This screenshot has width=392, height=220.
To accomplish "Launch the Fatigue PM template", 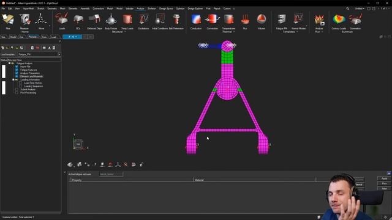I will [282, 20].
